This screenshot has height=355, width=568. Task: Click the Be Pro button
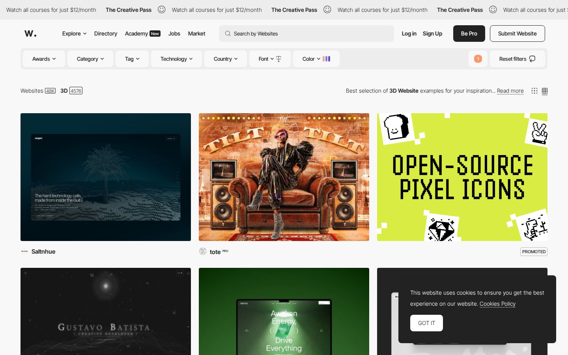[x=469, y=34]
